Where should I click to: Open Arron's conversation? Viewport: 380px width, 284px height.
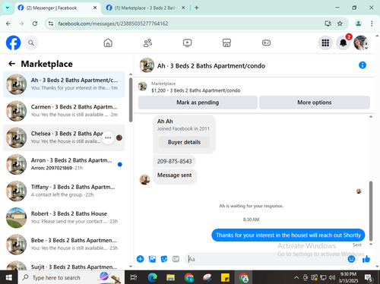point(64,164)
